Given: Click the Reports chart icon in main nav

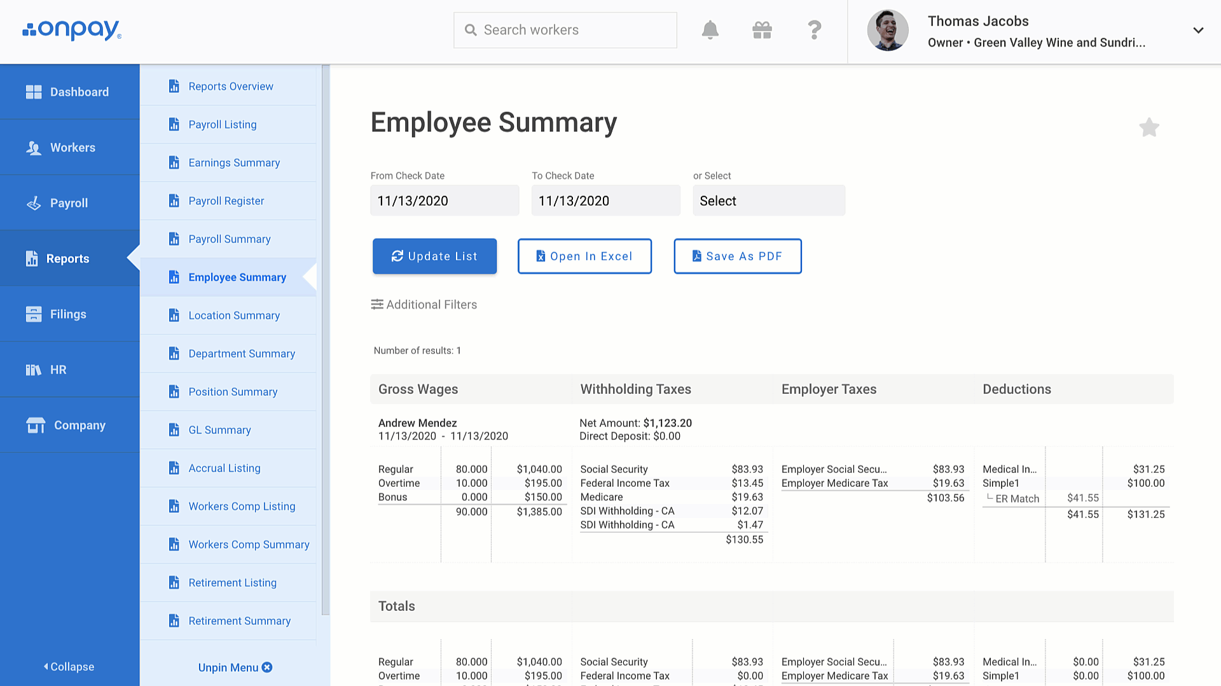Looking at the screenshot, I should [x=32, y=258].
